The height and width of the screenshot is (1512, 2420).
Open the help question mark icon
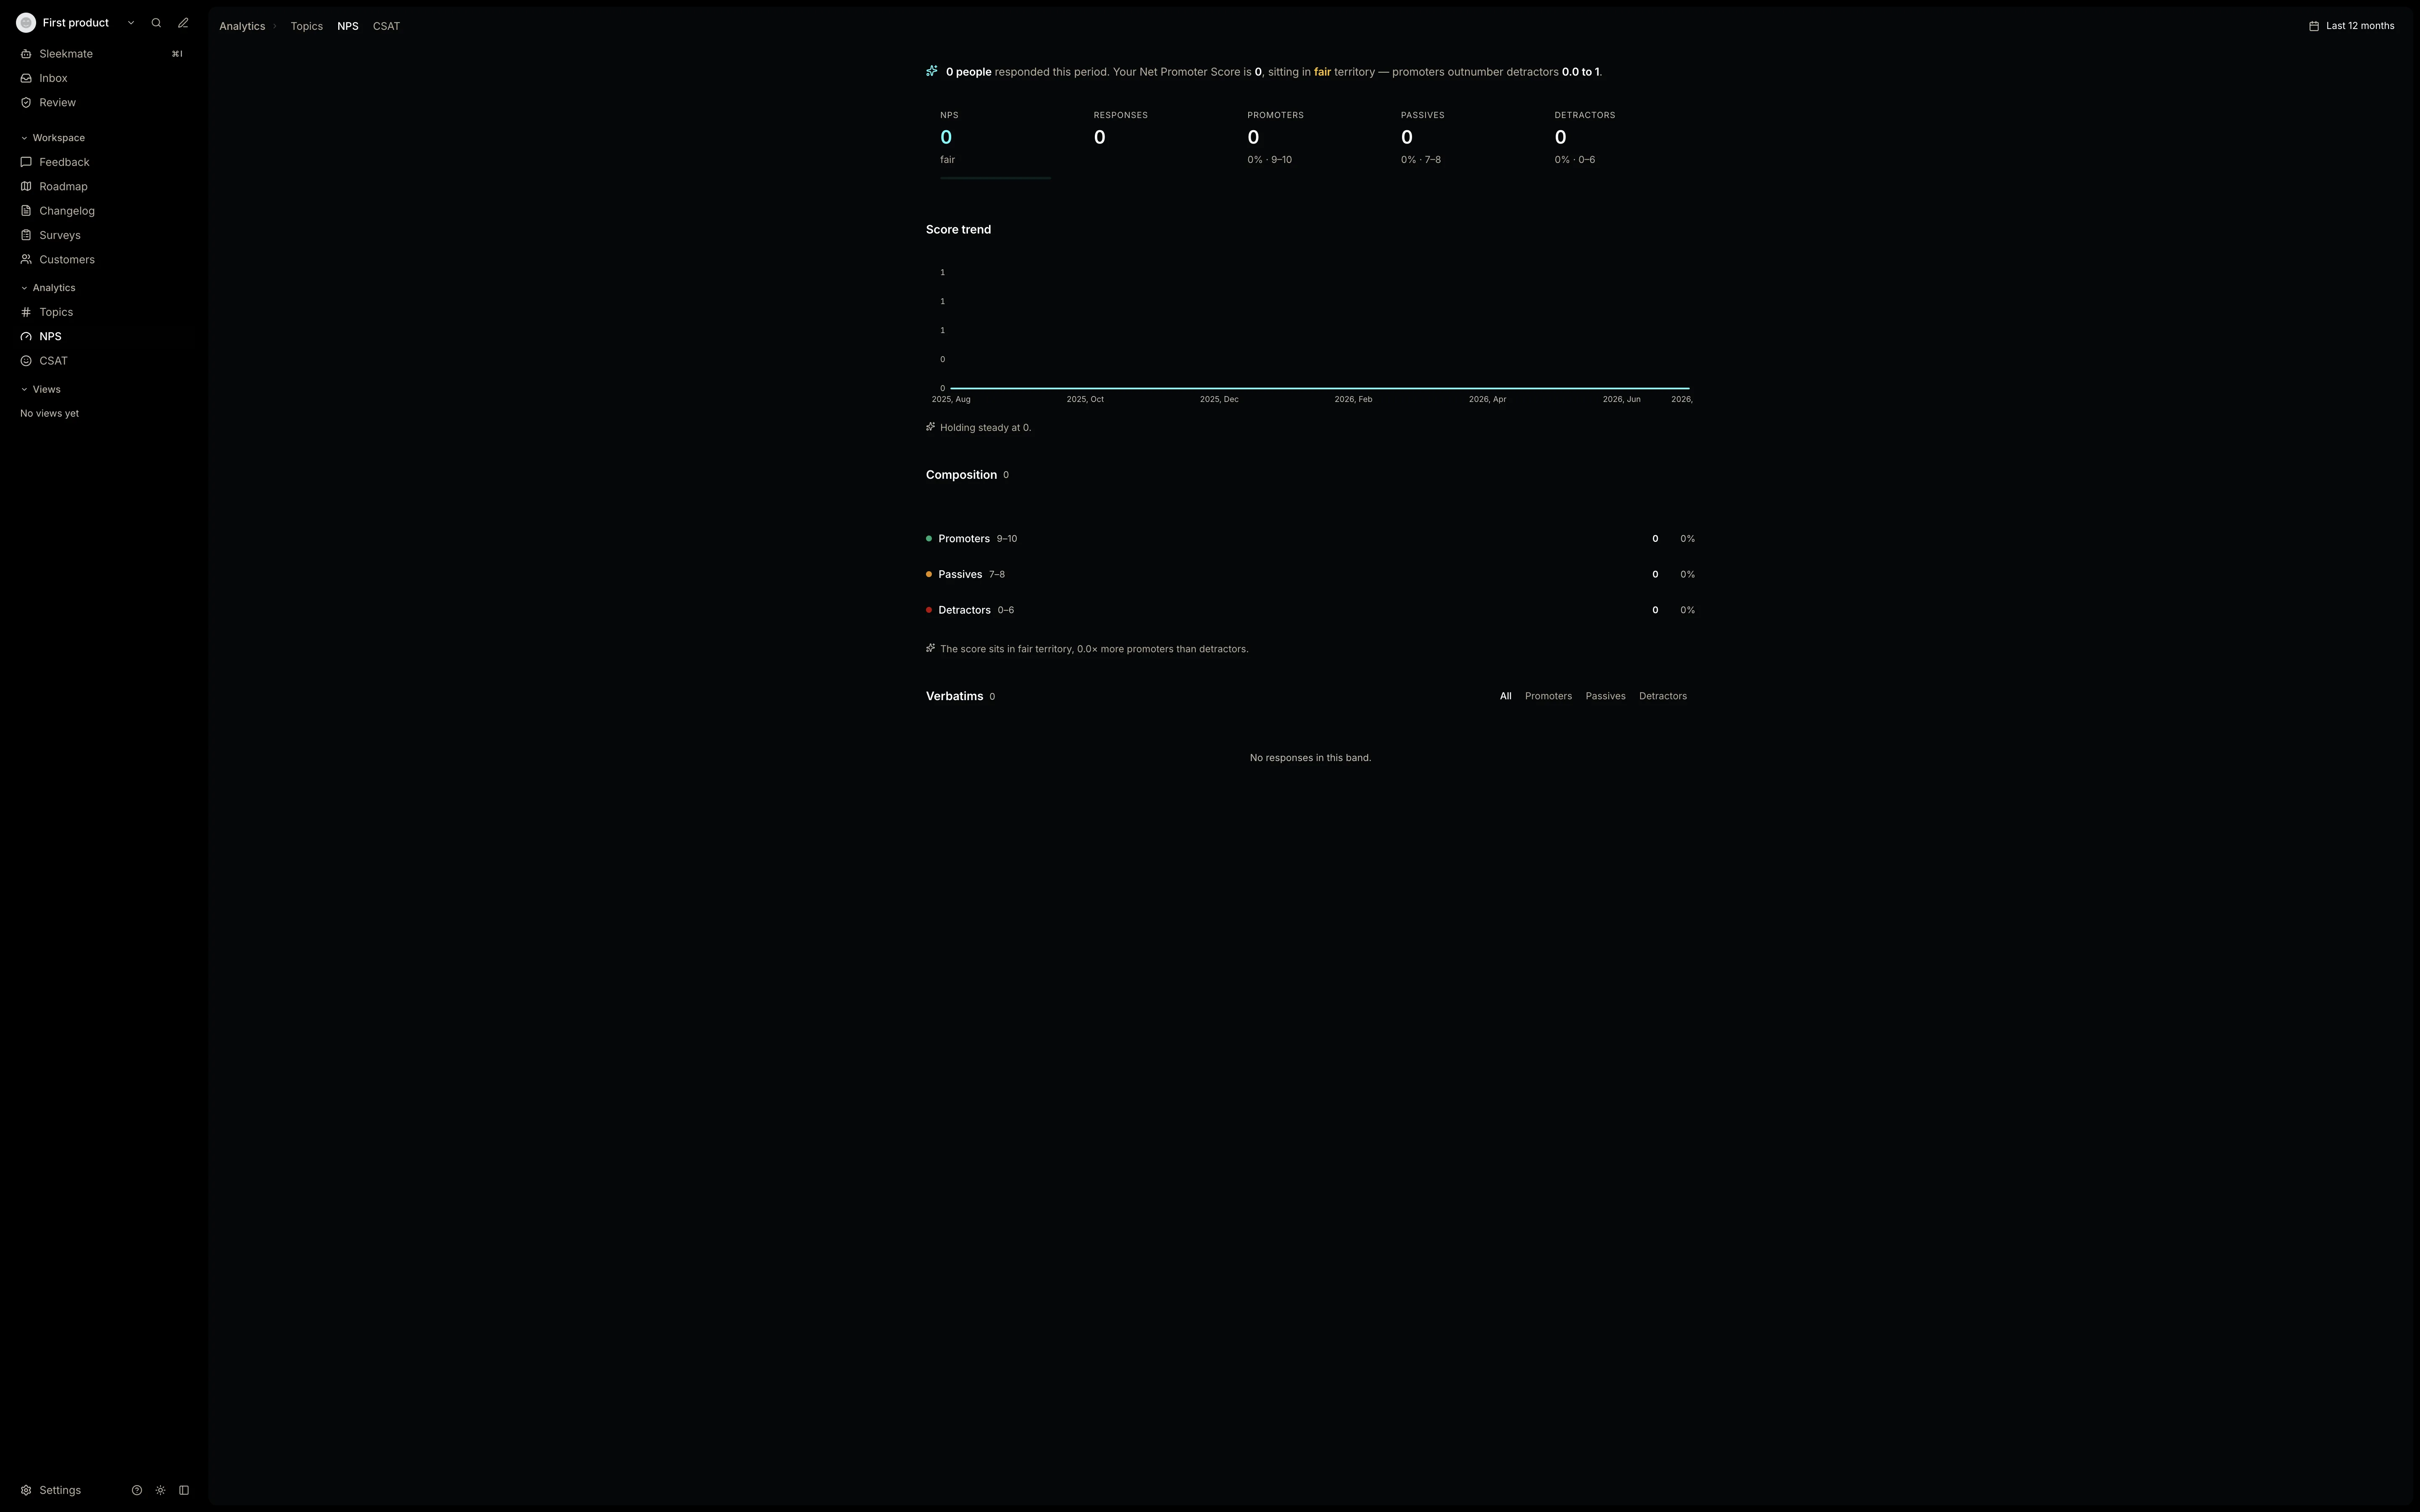pyautogui.click(x=137, y=1490)
